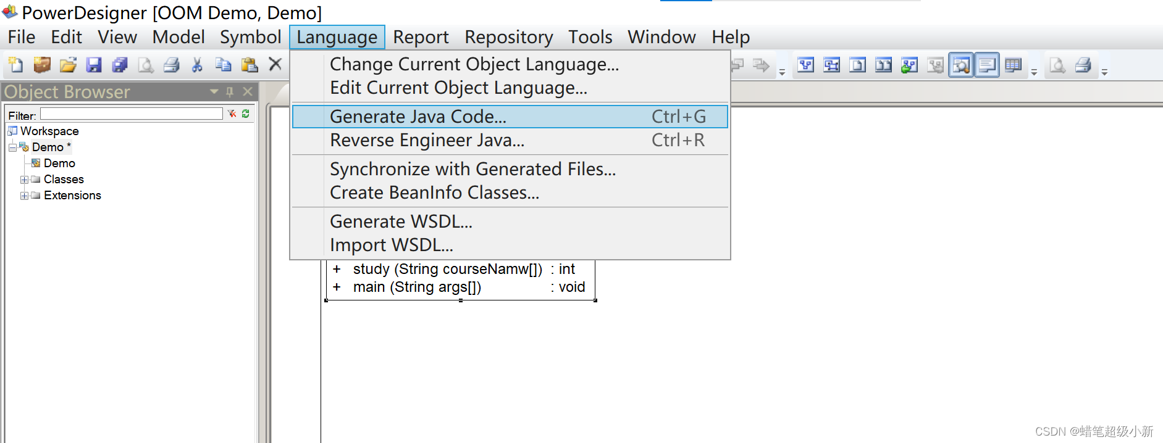Toggle the Object Browser view button

click(x=962, y=65)
